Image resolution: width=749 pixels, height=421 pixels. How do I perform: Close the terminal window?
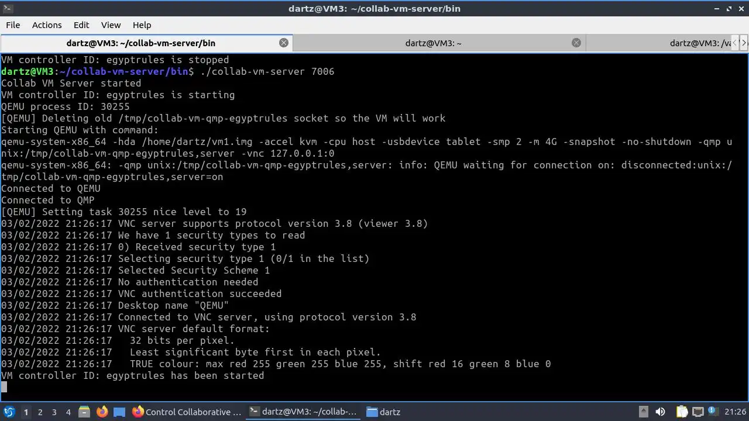pyautogui.click(x=741, y=8)
